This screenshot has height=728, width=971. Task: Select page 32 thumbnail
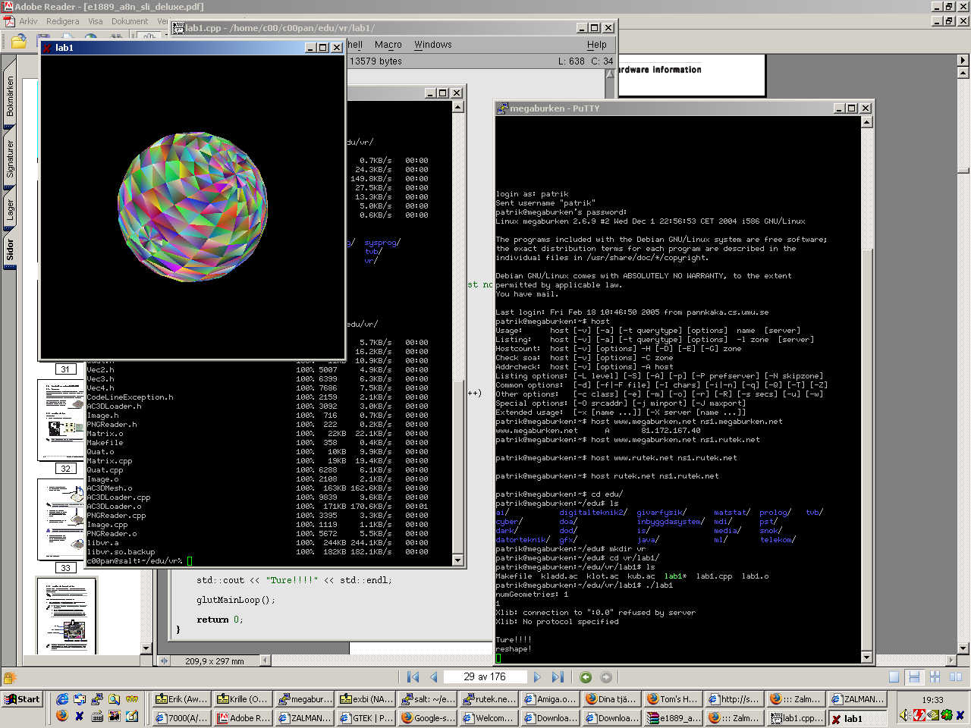point(62,419)
